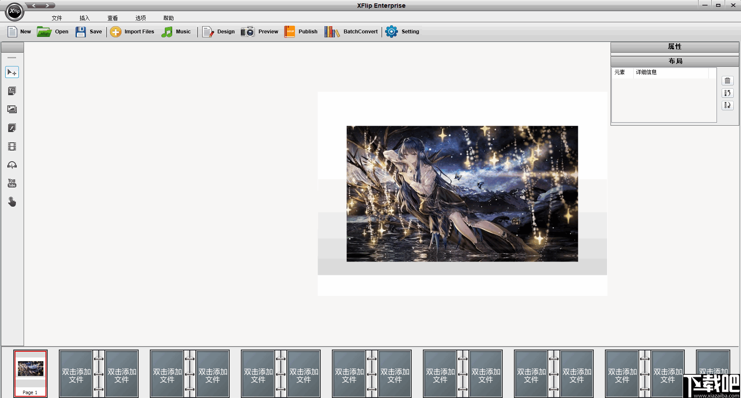
Task: Open the 帮助 menu
Action: coord(168,18)
